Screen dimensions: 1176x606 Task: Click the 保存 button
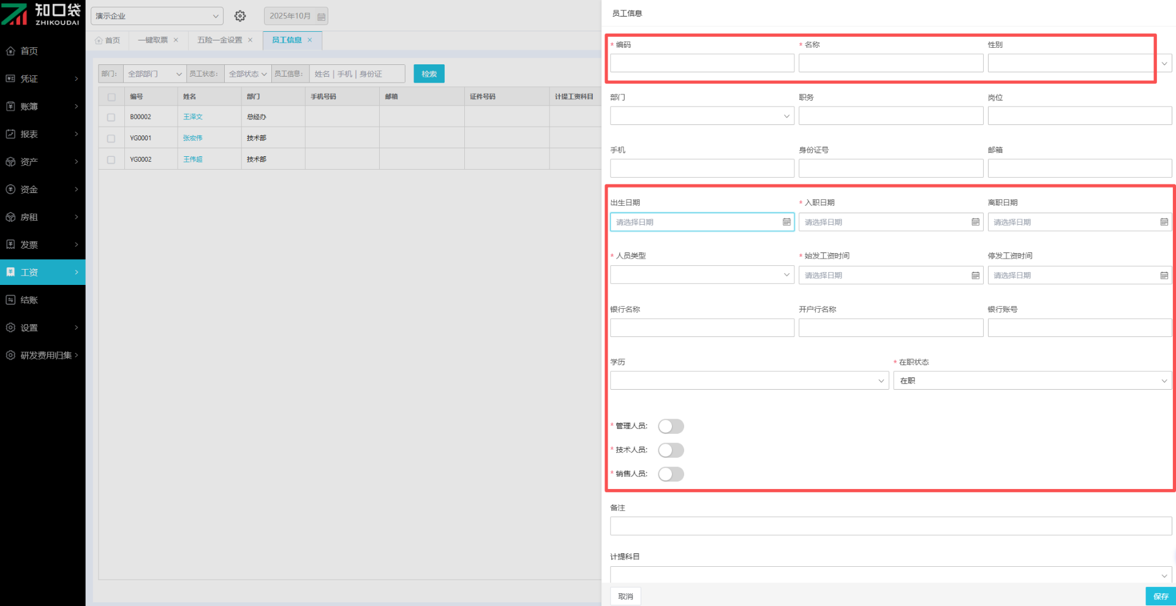coord(1160,596)
